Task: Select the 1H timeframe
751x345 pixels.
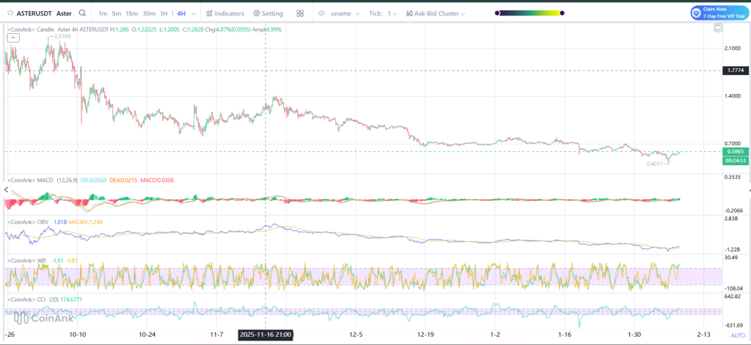Action: 163,13
